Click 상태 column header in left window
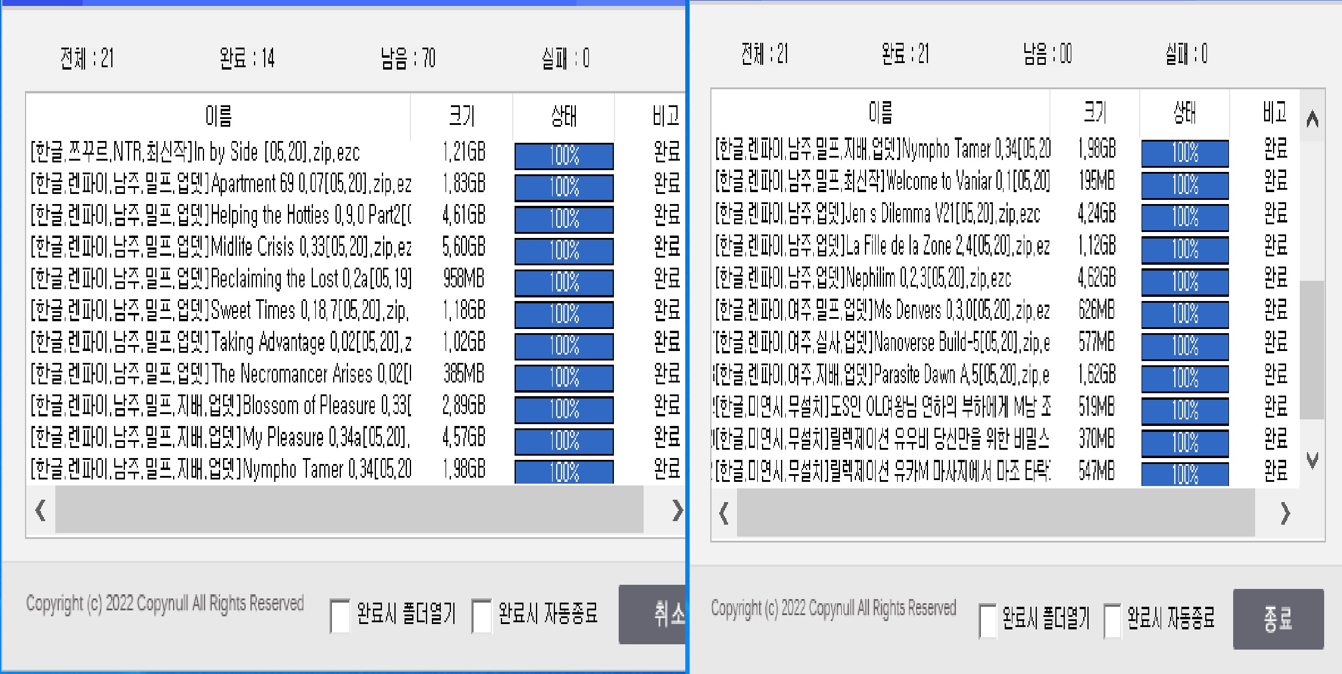The image size is (1342, 674). tap(563, 115)
